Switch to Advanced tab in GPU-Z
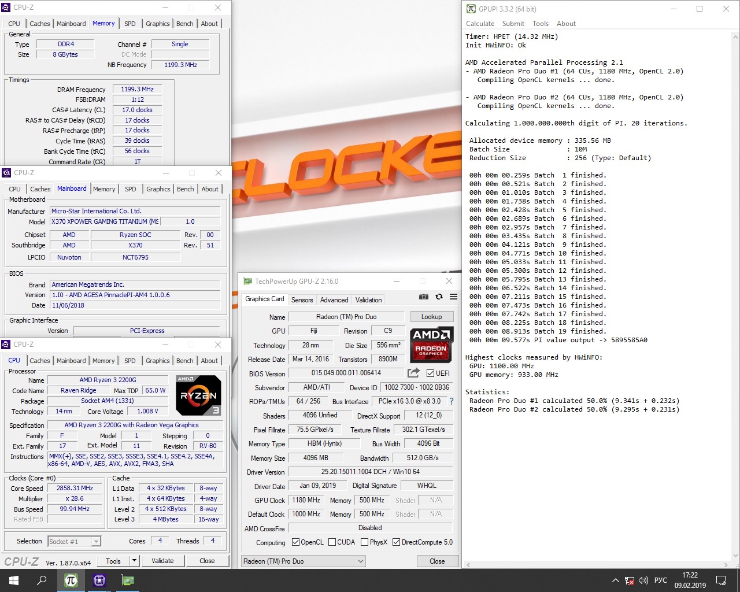Screen dimensions: 740x592 tap(334, 300)
